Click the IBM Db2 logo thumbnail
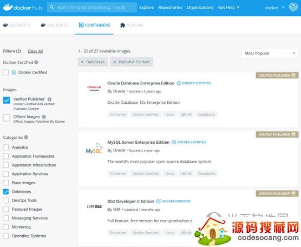 click(94, 206)
